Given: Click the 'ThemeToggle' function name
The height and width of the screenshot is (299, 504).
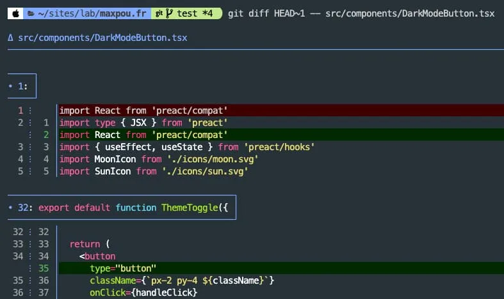Looking at the screenshot, I should 190,208.
